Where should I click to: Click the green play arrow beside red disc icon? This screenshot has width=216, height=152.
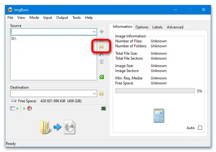(x=24, y=108)
